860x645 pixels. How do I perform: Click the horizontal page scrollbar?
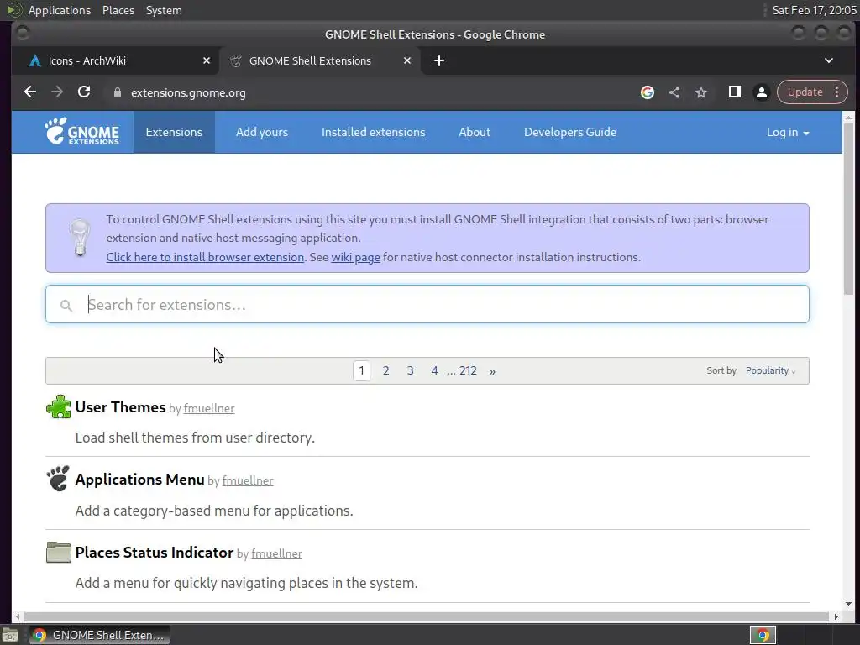pos(426,616)
